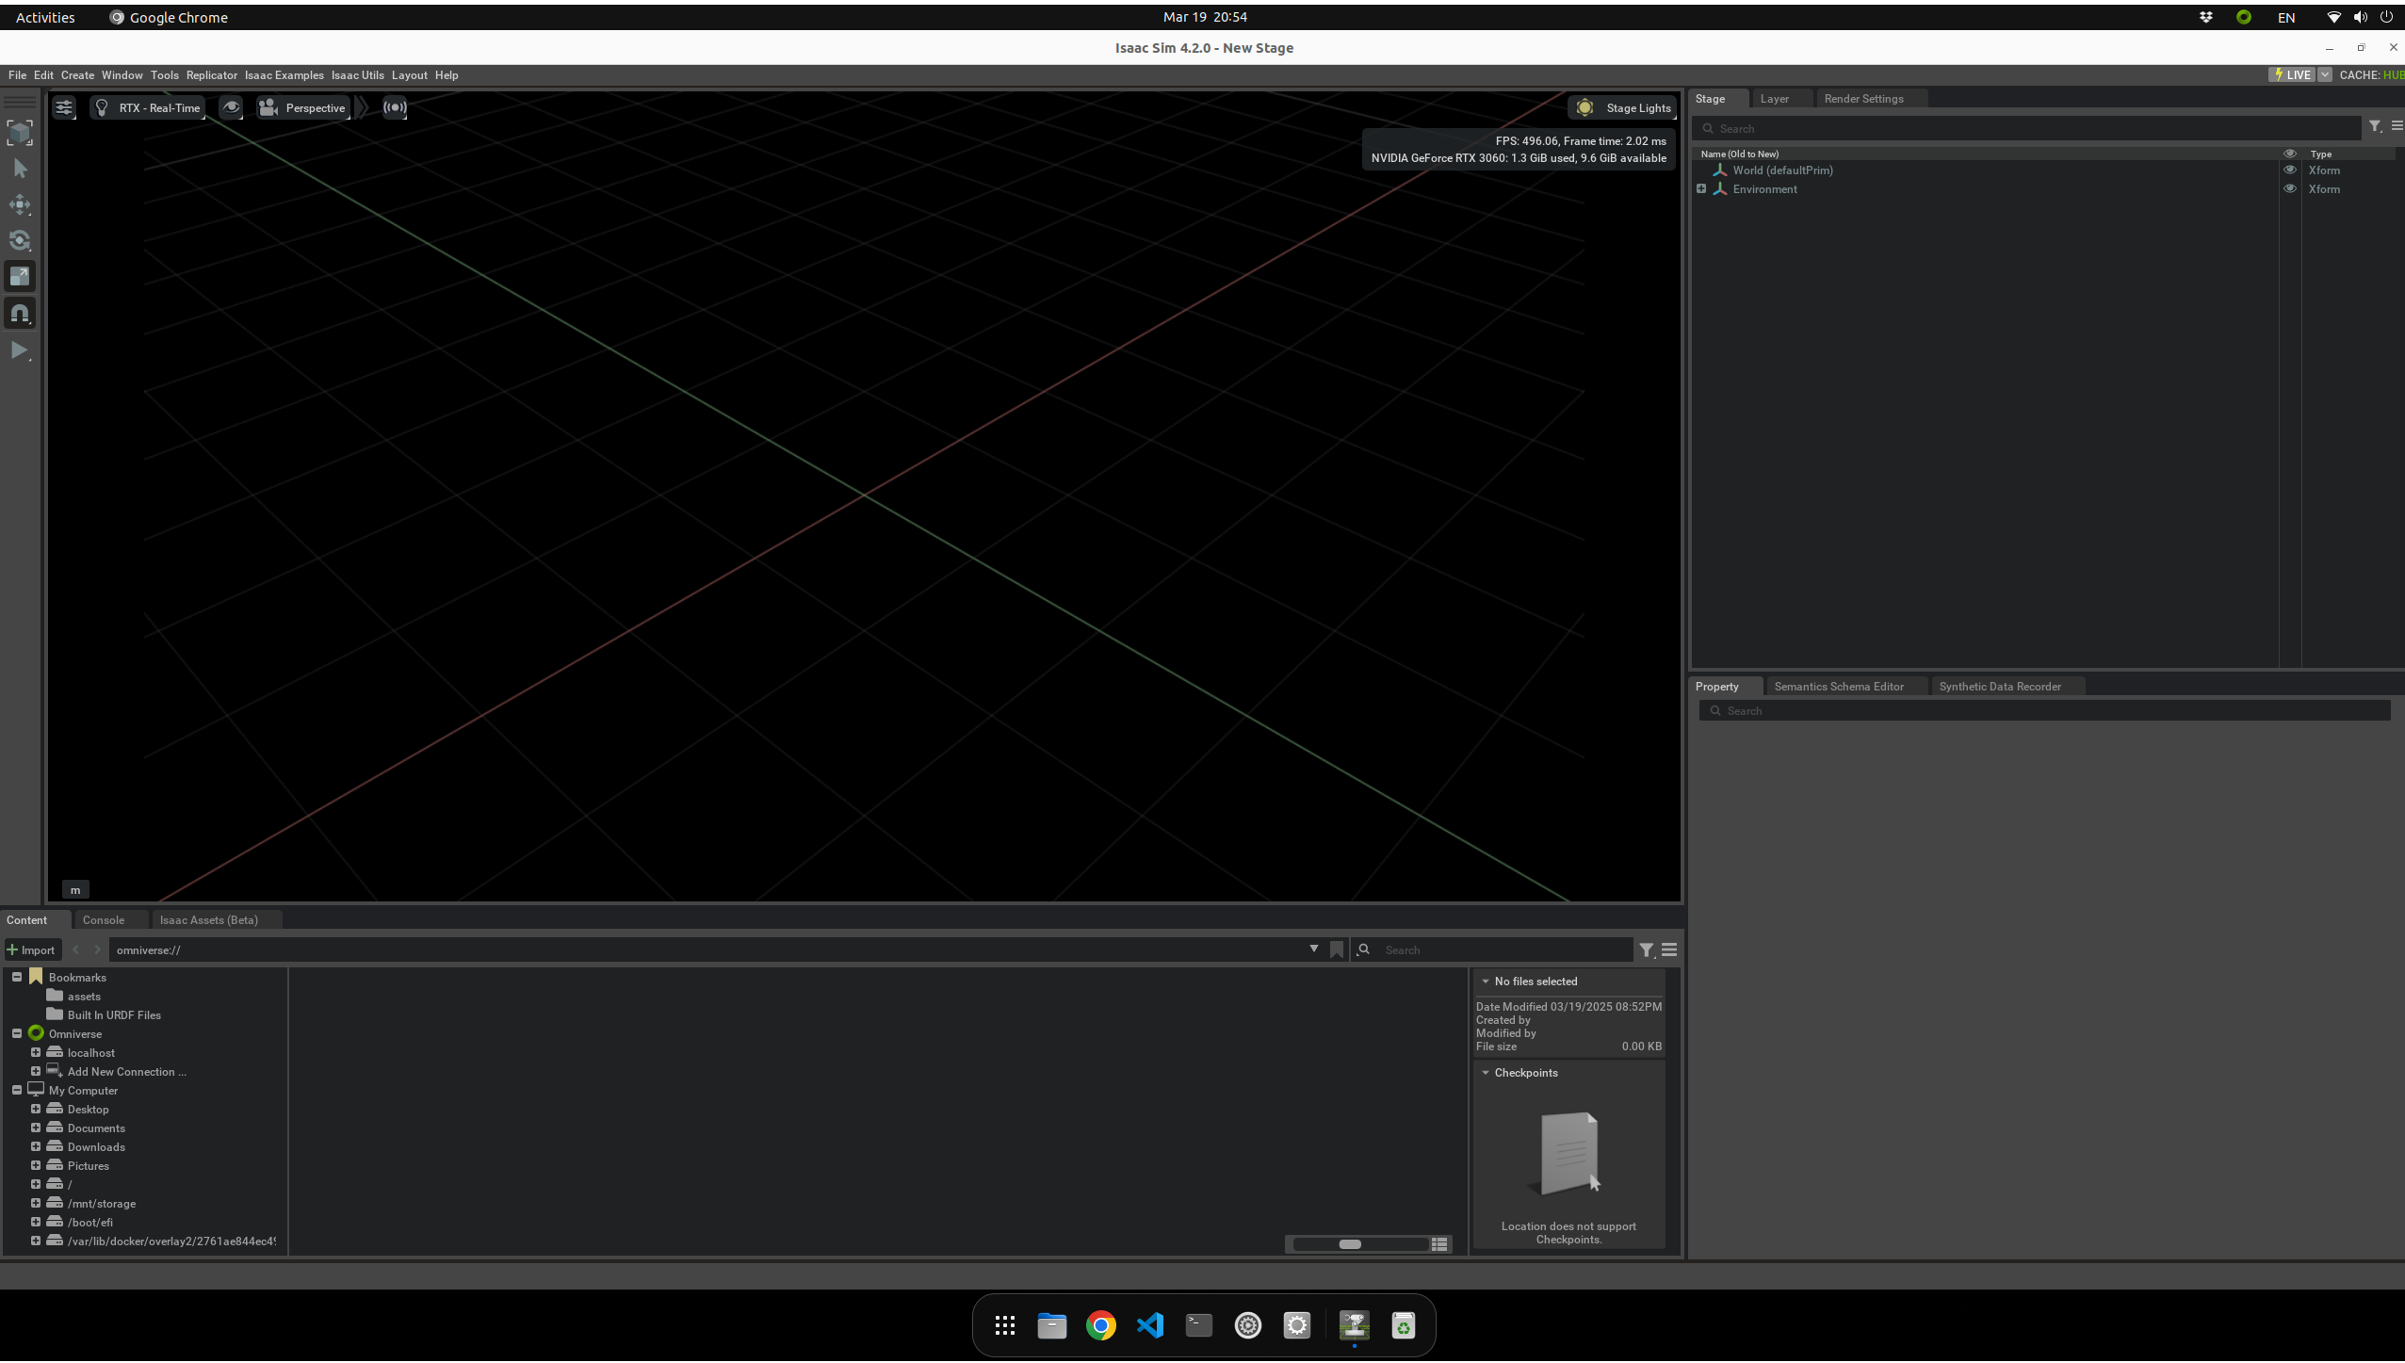This screenshot has width=2405, height=1363.
Task: Select the selection mode cube tool
Action: [20, 133]
